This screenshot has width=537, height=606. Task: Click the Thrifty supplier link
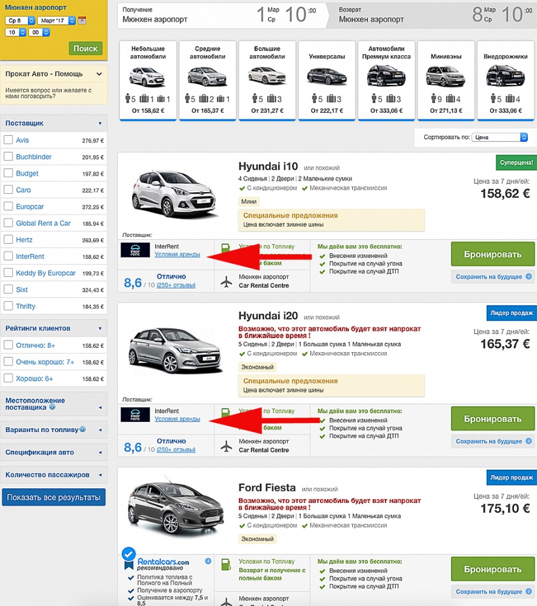(x=25, y=306)
